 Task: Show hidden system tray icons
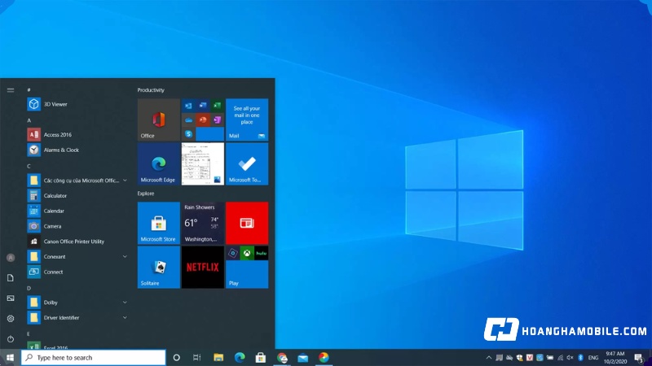[488, 357]
